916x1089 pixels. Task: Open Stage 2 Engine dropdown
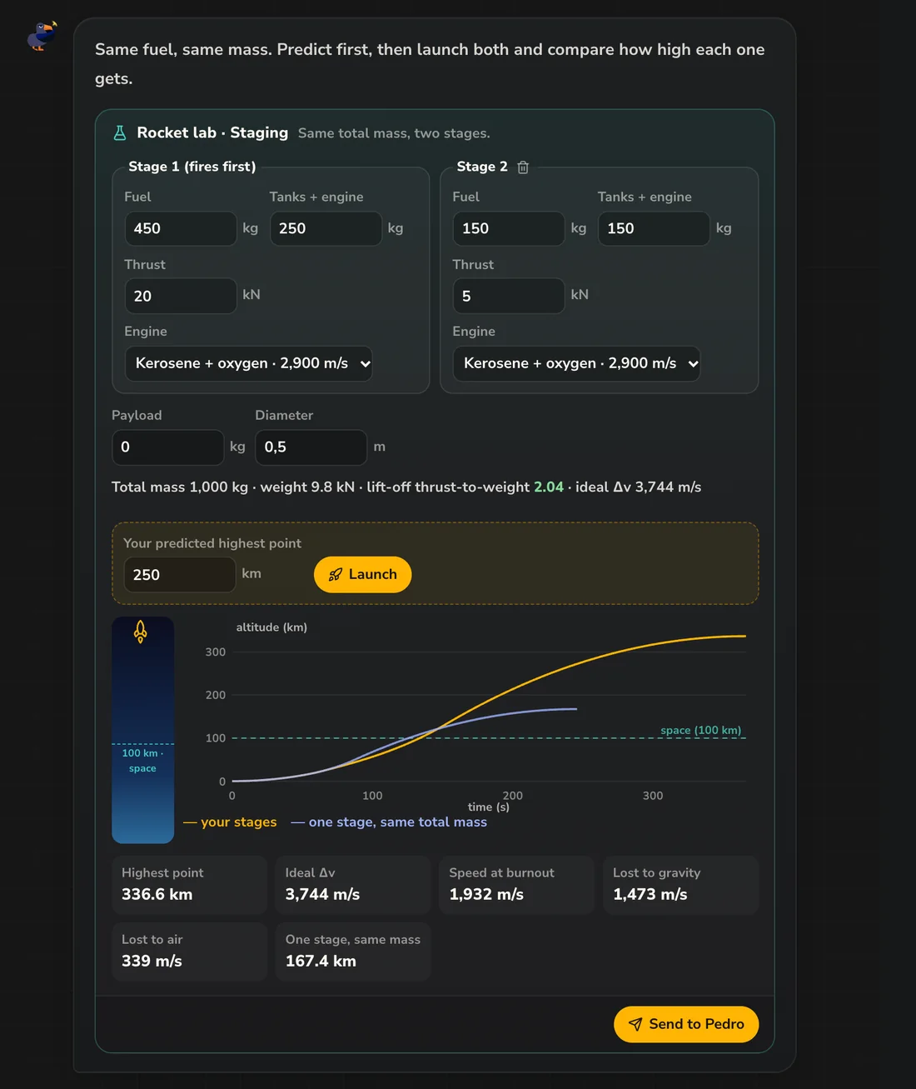(x=576, y=363)
